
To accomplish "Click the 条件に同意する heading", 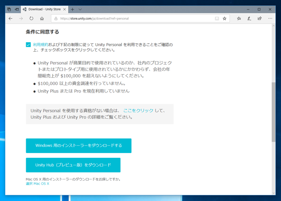I will click(x=42, y=32).
